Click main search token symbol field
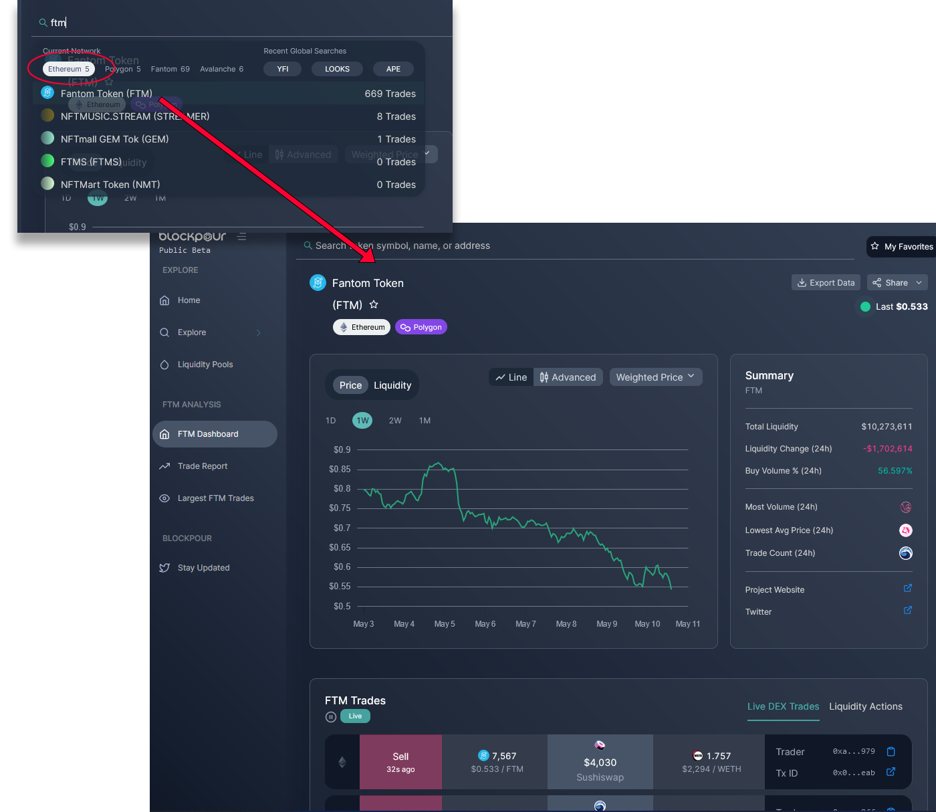 (575, 245)
